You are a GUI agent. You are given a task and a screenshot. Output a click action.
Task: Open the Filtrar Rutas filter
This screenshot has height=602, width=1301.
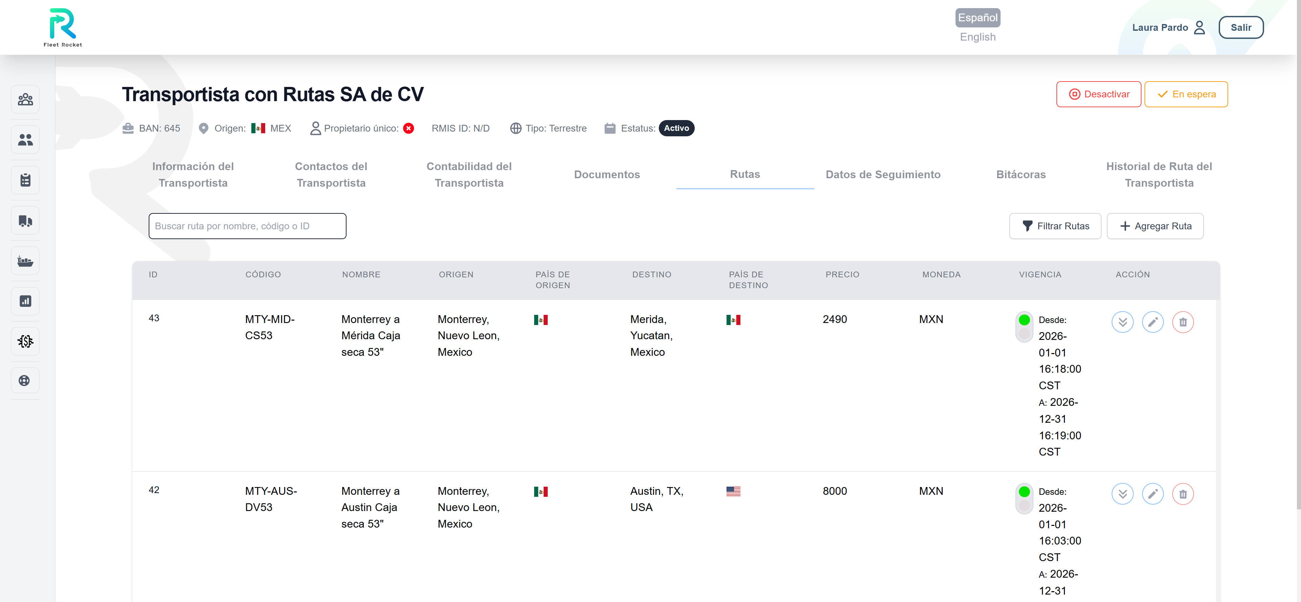coord(1055,226)
